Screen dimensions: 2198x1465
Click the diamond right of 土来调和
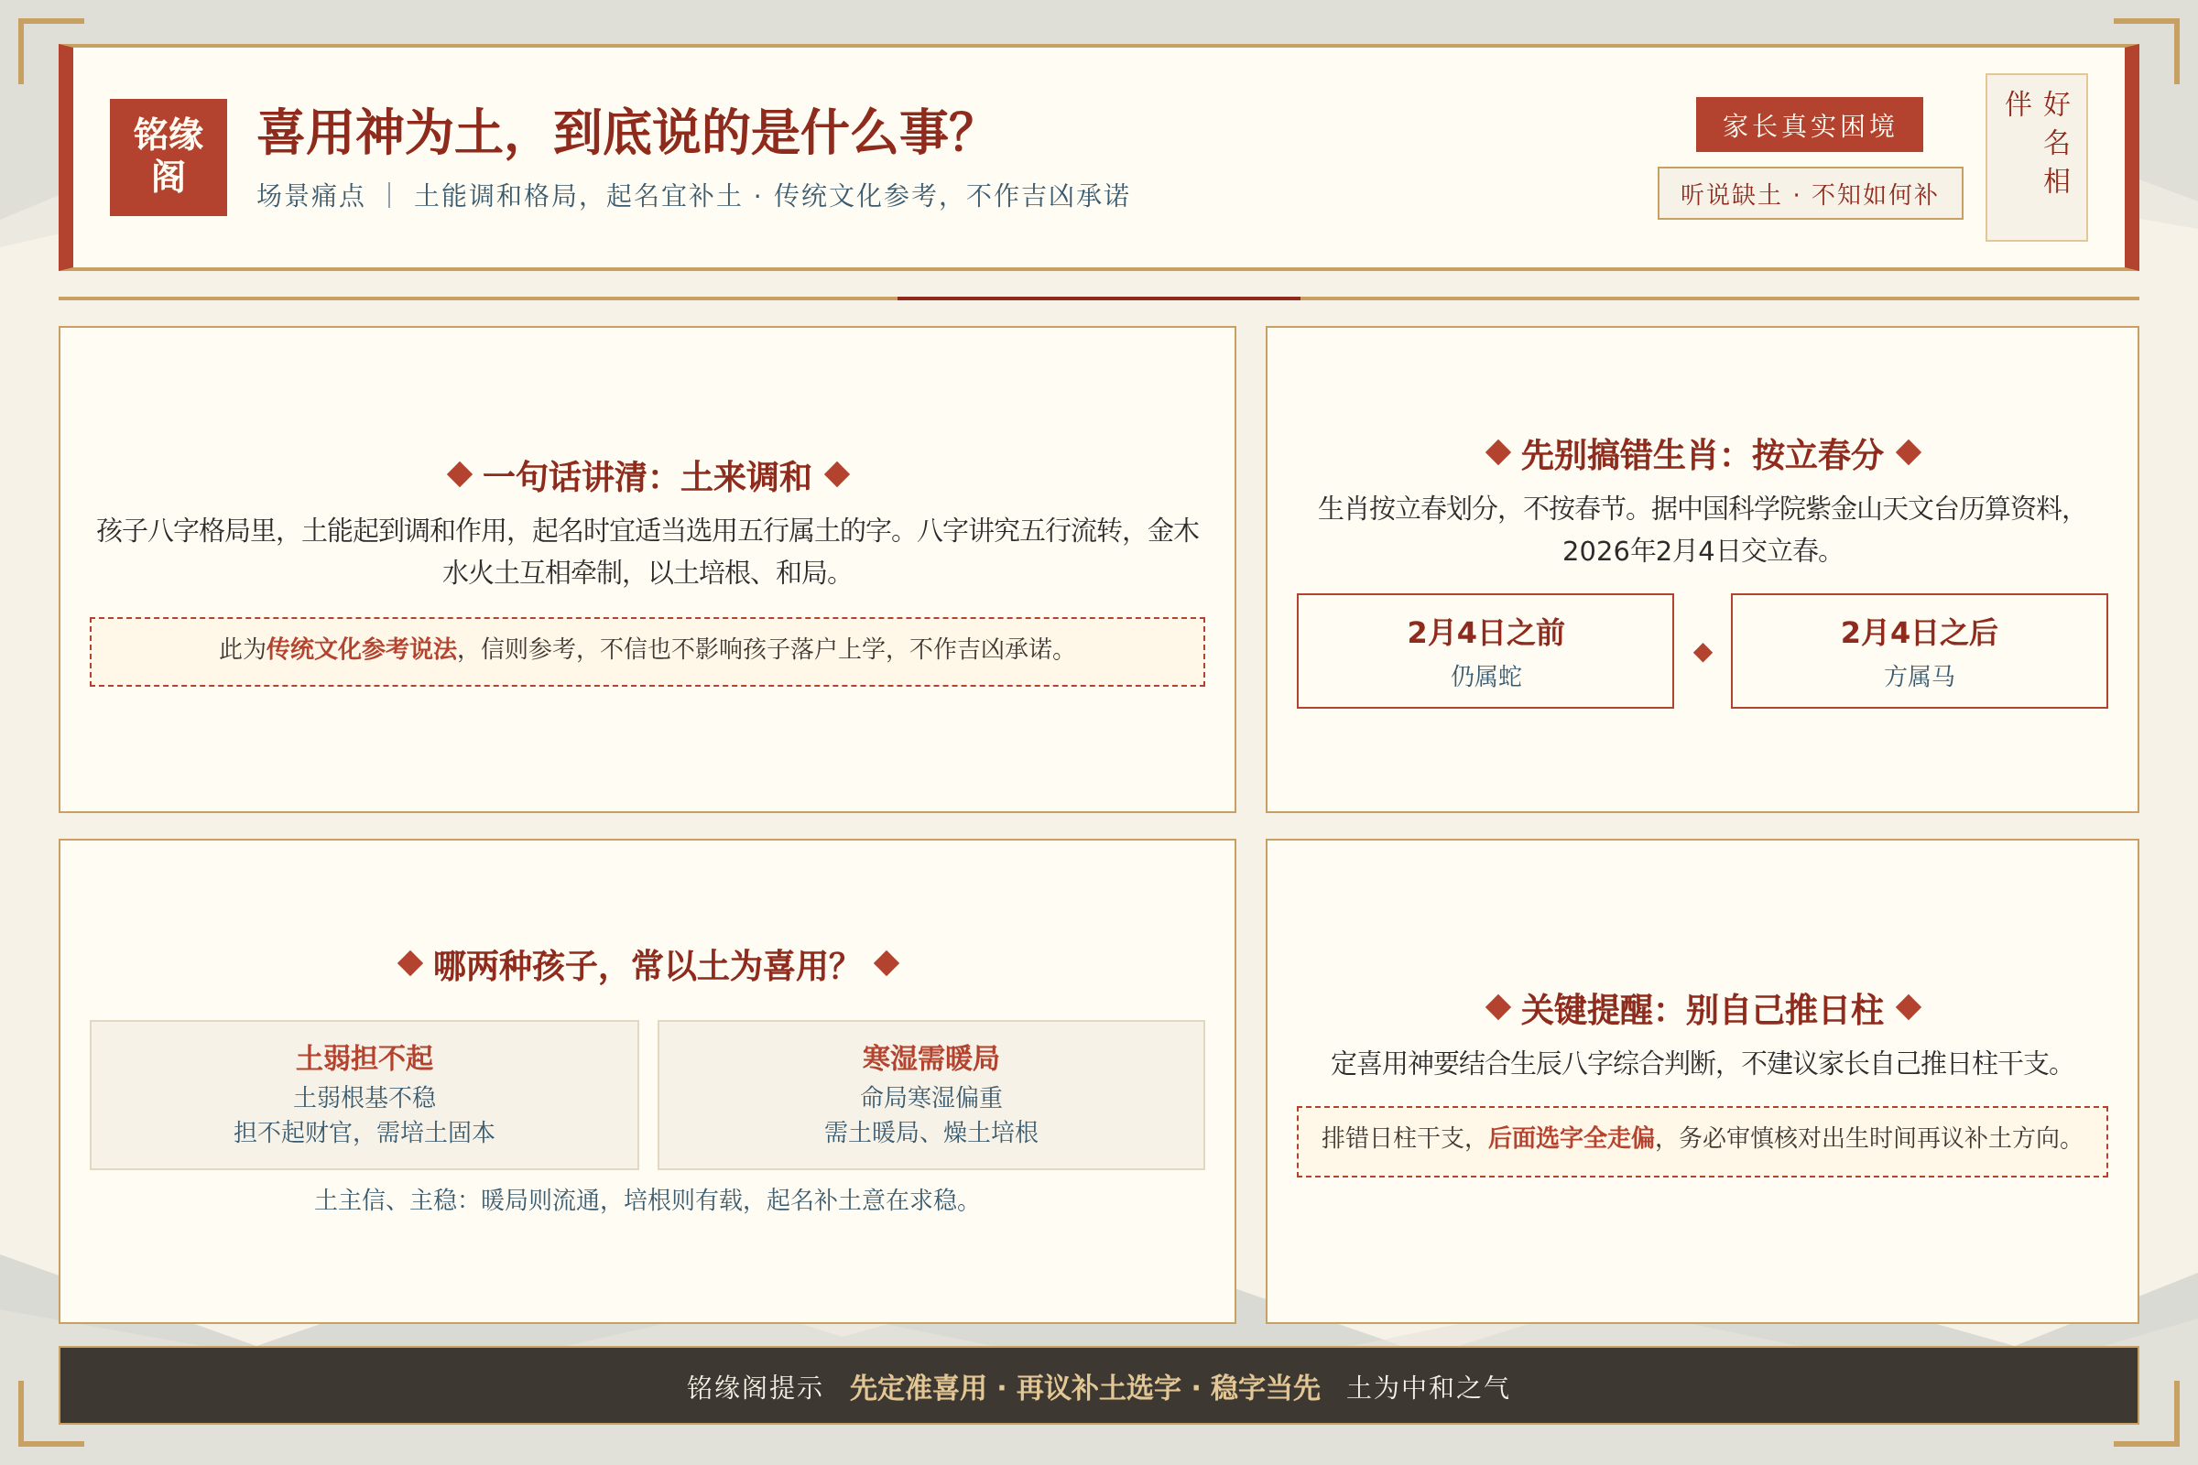[x=837, y=474]
